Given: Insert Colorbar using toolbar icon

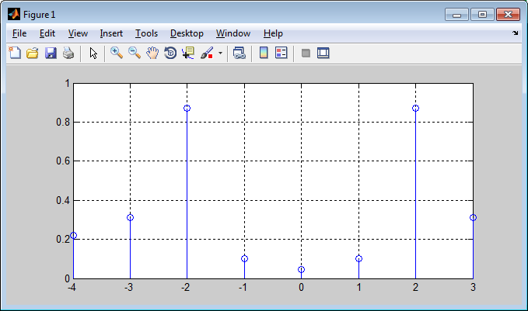Looking at the screenshot, I should [264, 53].
